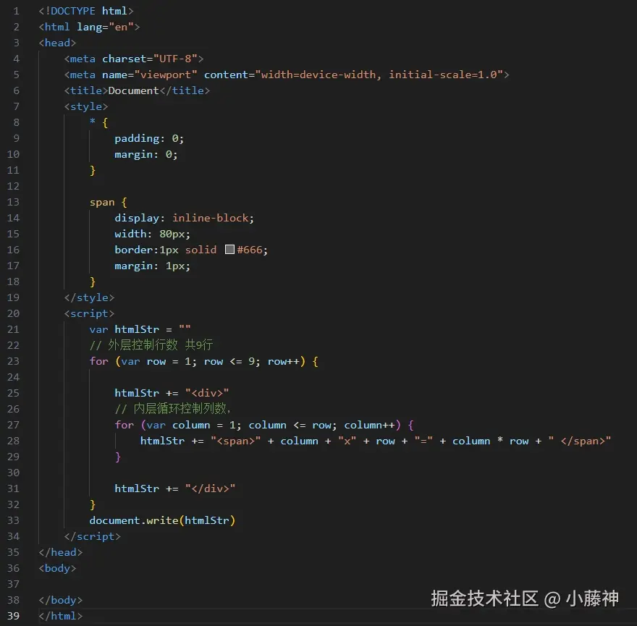Click the "x" string on line 28
Viewport: 637px width, 626px height.
click(347, 441)
